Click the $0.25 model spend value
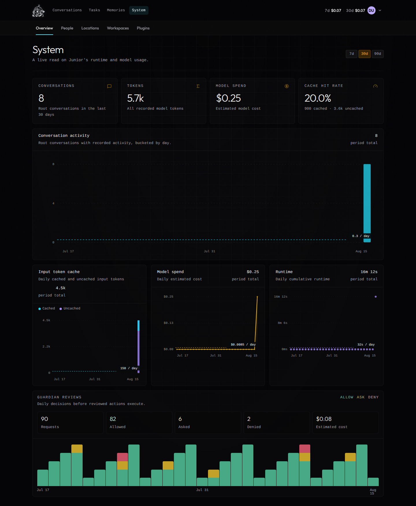 [229, 98]
